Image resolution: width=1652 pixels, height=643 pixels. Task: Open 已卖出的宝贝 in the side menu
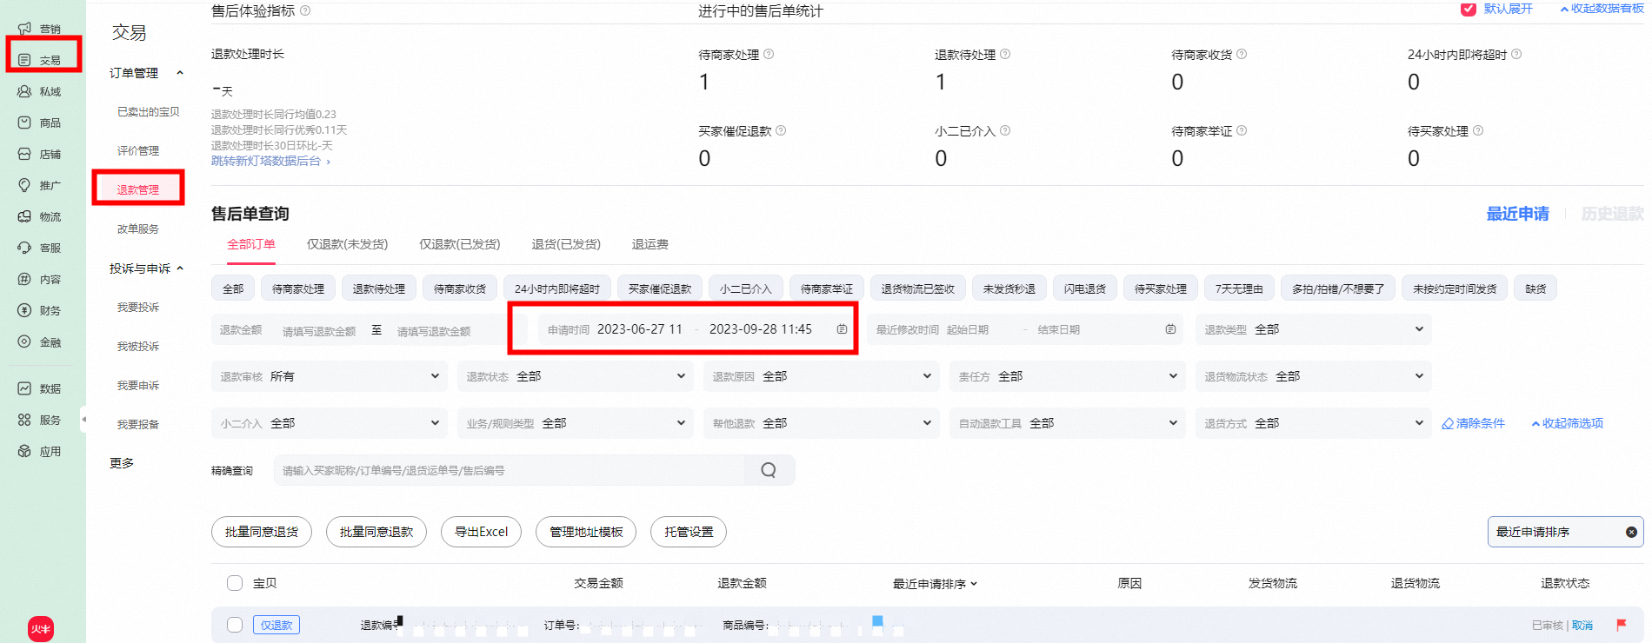[149, 111]
